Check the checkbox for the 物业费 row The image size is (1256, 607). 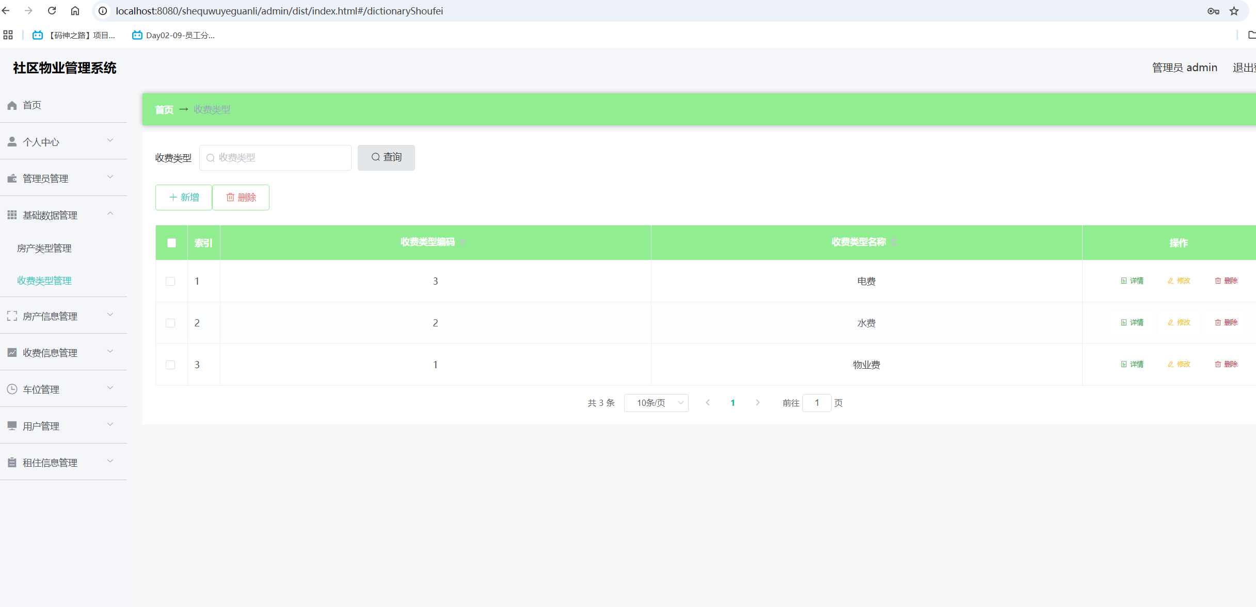click(170, 365)
